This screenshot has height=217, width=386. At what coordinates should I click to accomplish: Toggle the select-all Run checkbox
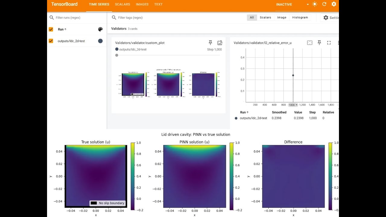click(51, 29)
